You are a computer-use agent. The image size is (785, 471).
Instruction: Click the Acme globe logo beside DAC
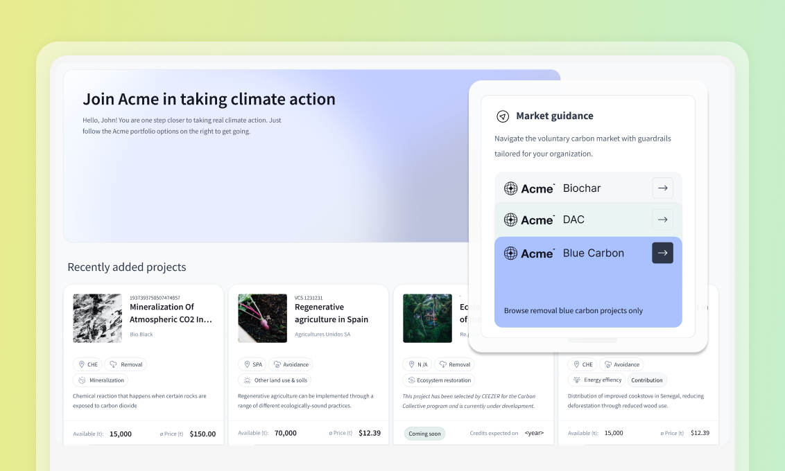(510, 220)
